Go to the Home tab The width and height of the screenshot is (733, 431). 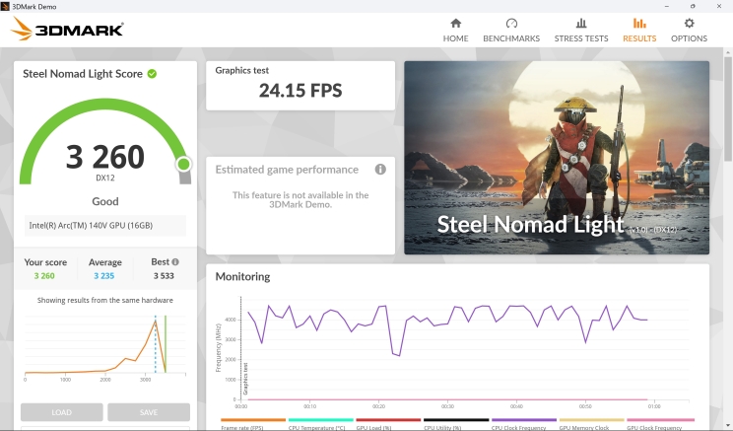click(x=455, y=30)
